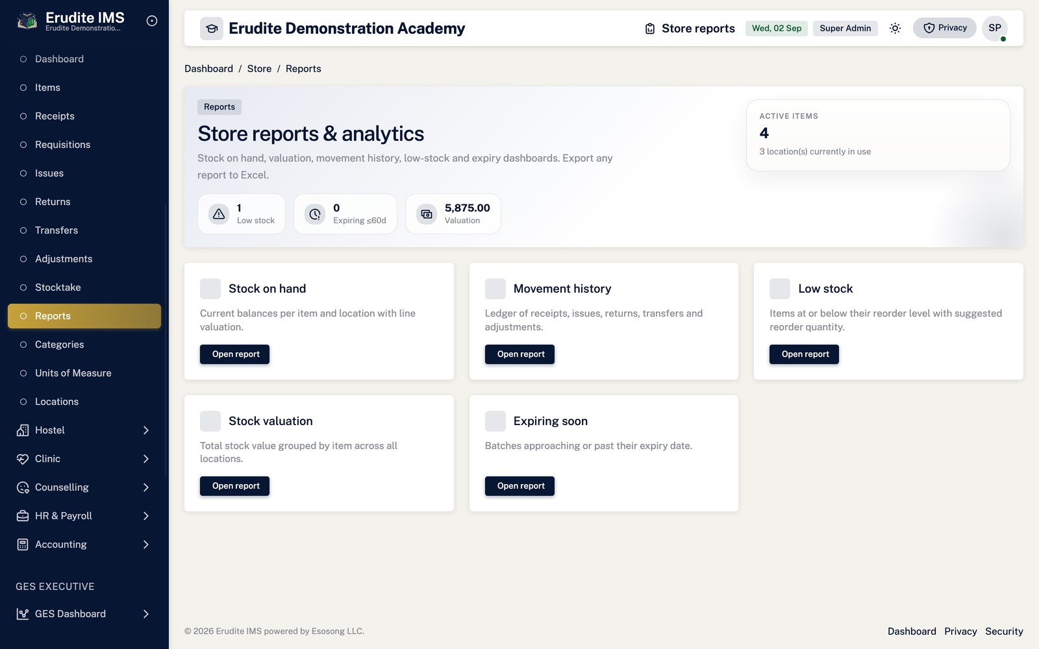Image resolution: width=1039 pixels, height=649 pixels.
Task: Open the Movement history report
Action: (x=519, y=354)
